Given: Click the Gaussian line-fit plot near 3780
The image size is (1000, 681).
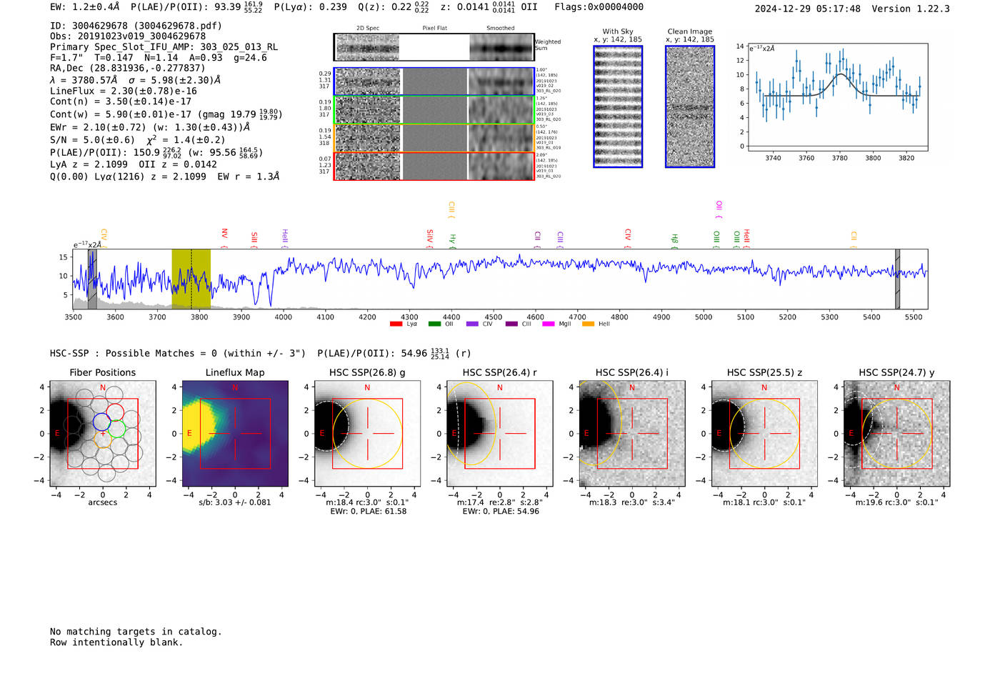Looking at the screenshot, I should click(x=839, y=97).
